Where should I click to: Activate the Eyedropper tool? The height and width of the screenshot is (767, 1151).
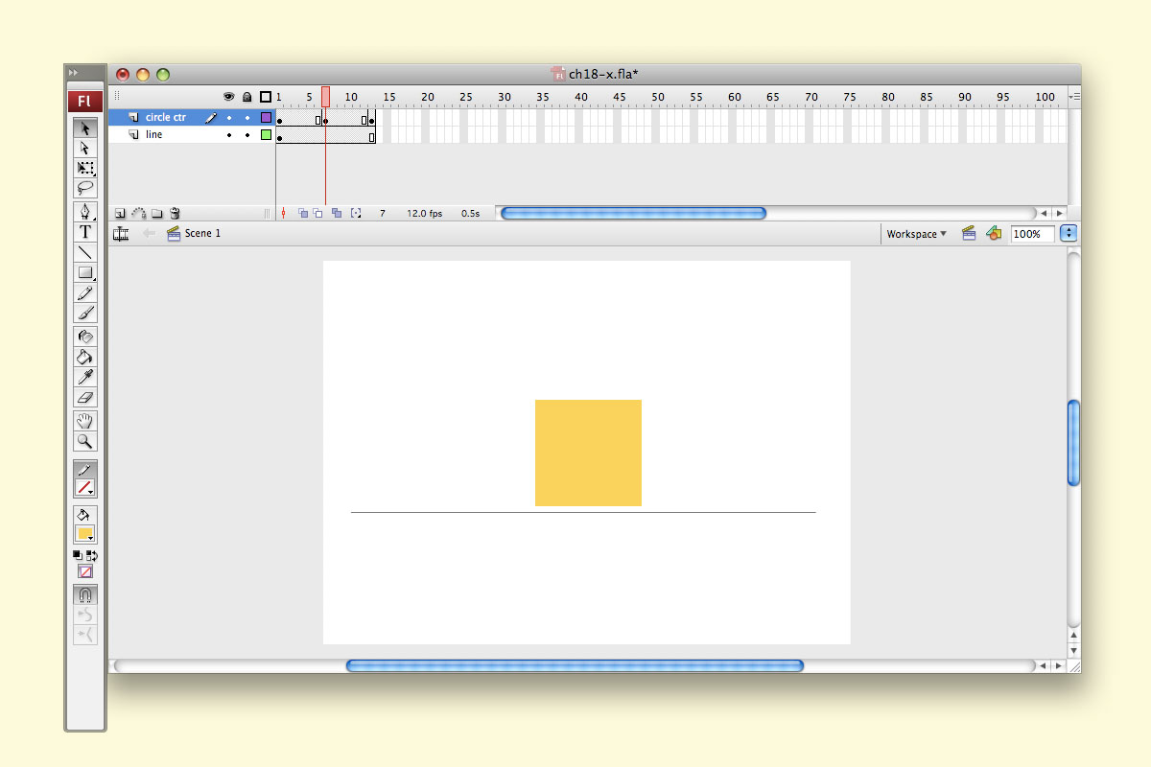click(85, 377)
